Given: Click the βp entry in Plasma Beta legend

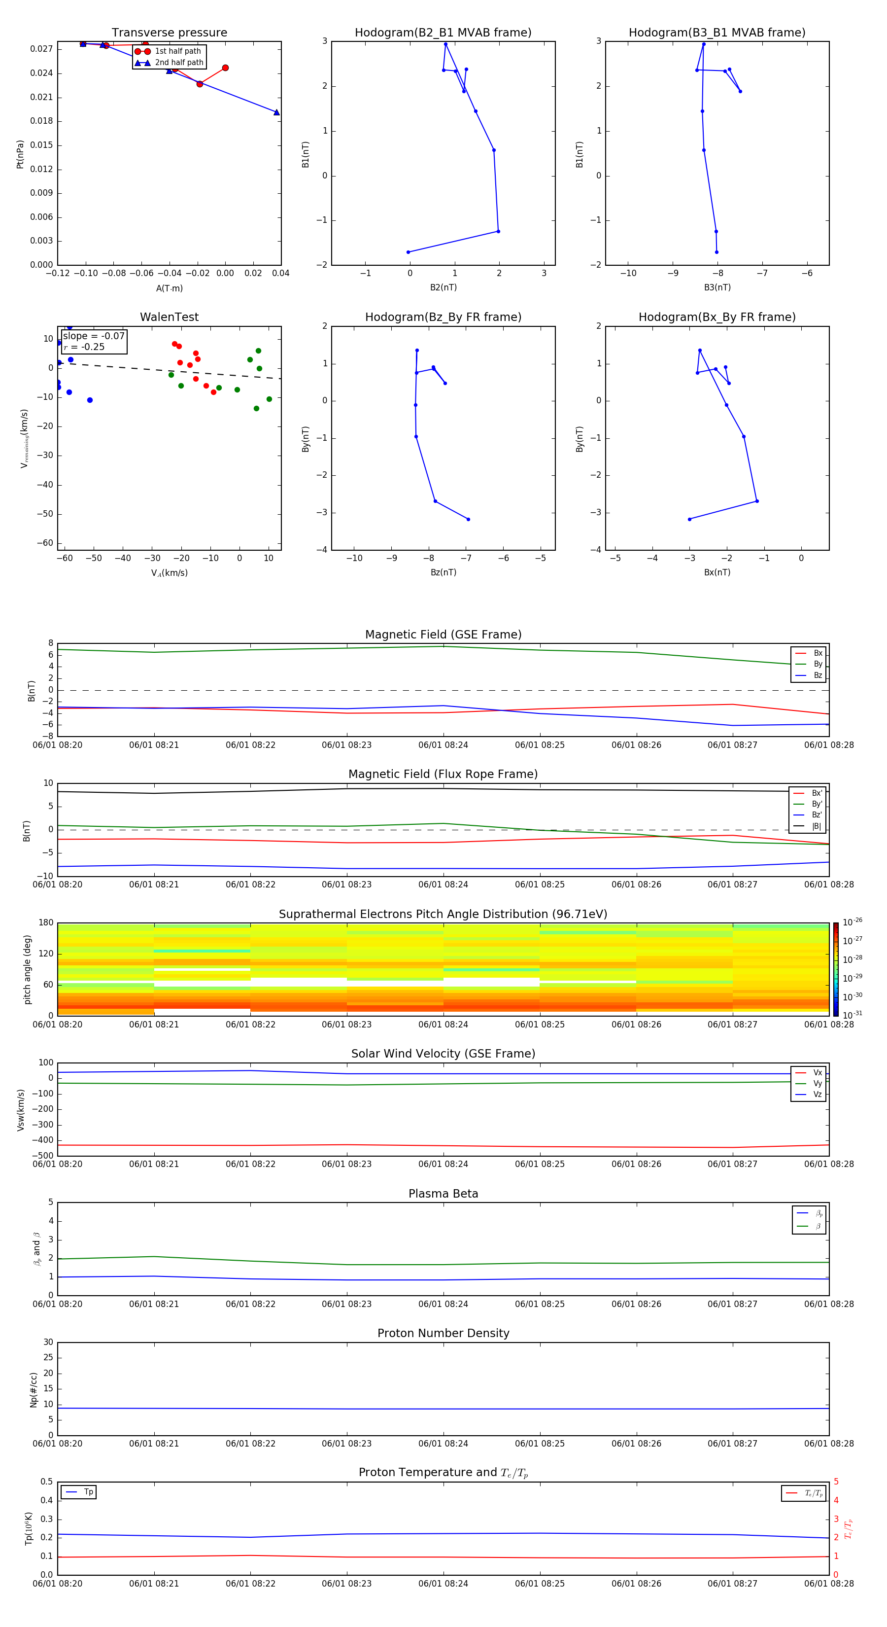Looking at the screenshot, I should click(809, 1213).
